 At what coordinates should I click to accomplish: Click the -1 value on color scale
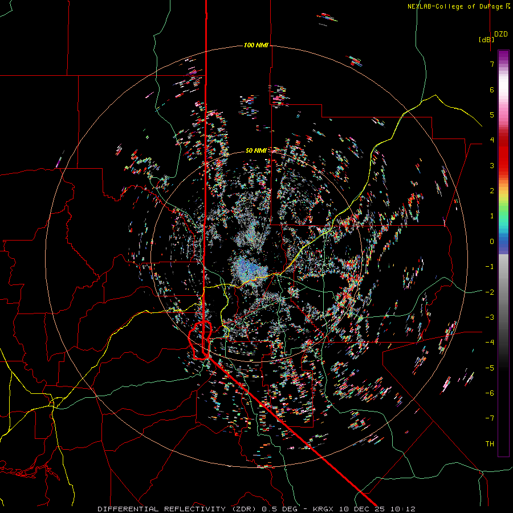[x=490, y=267]
